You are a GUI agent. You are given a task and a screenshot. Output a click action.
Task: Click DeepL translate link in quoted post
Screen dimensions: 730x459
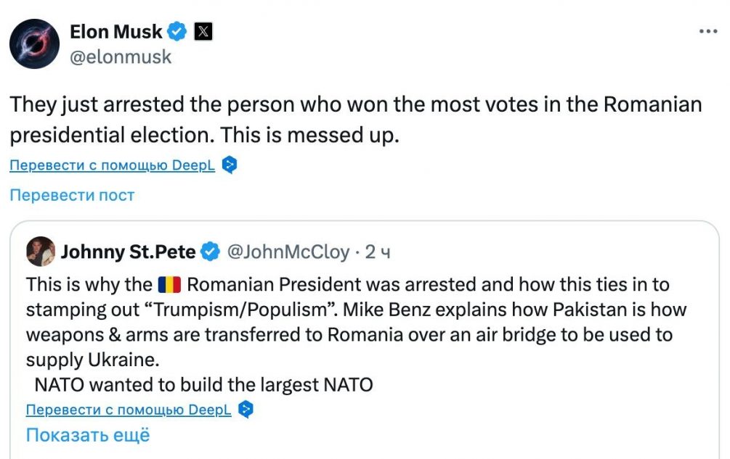click(129, 410)
